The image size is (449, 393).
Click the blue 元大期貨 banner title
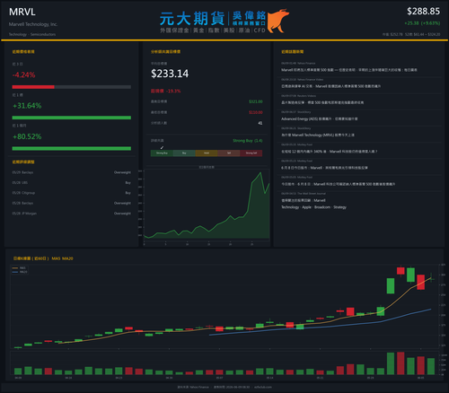[192, 19]
